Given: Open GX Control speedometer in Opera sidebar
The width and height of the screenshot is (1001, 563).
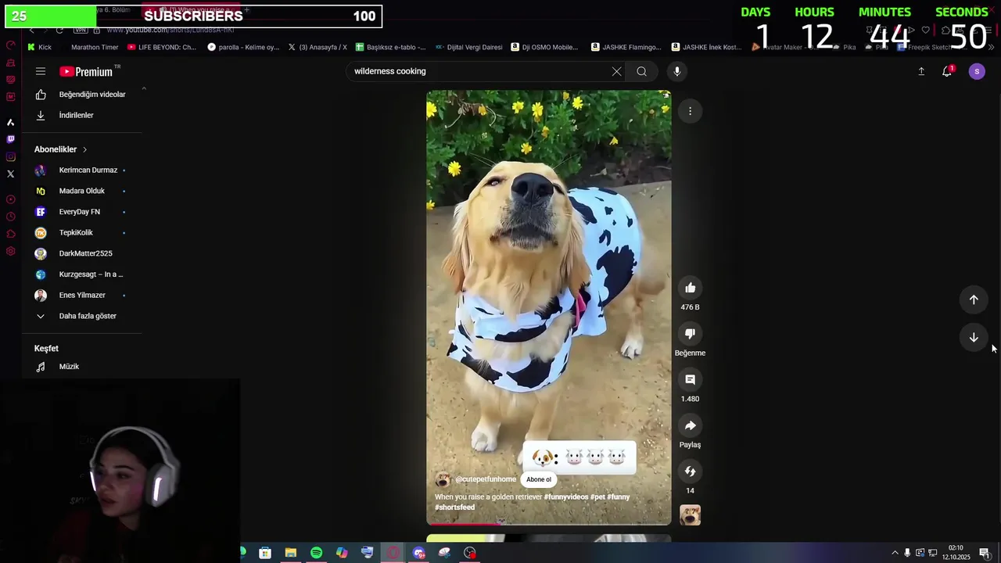Looking at the screenshot, I should [10, 45].
